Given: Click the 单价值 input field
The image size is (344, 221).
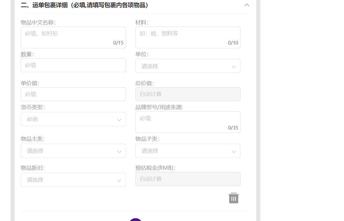Looking at the screenshot, I should point(73,94).
